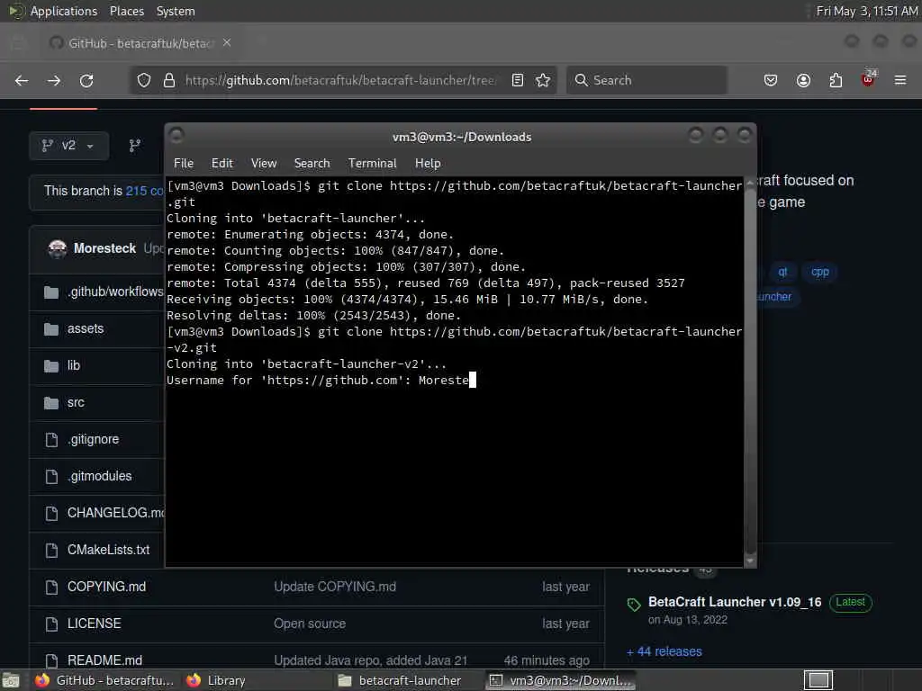Open 'Open source' commit message link
Screen dimensions: 922x691
tap(310, 624)
